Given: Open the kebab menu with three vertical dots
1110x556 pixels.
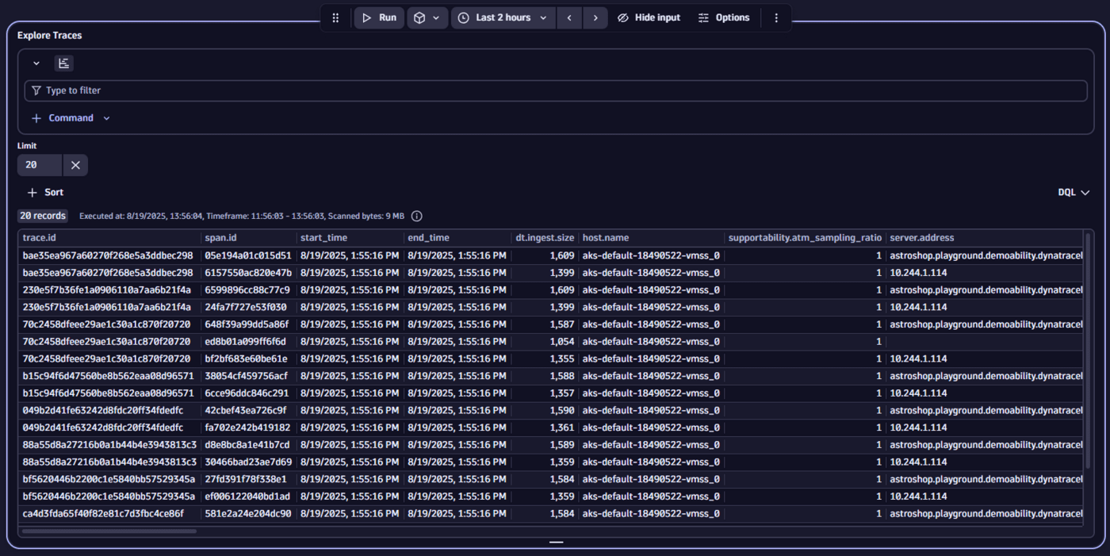Looking at the screenshot, I should tap(776, 17).
